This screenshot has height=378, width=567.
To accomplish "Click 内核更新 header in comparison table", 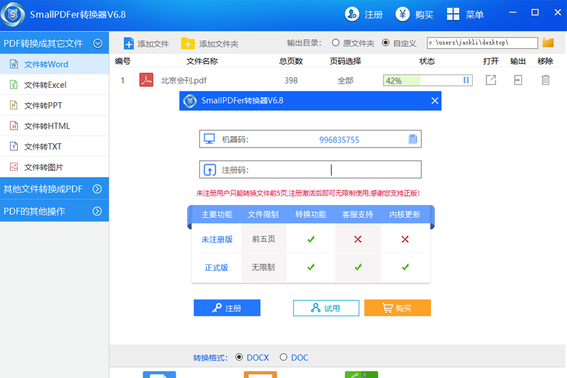I will pyautogui.click(x=405, y=214).
